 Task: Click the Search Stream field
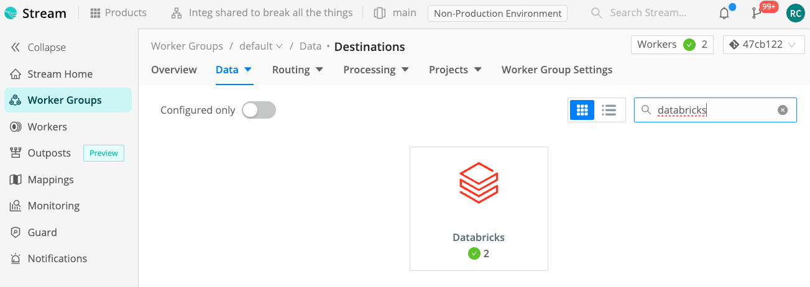[648, 13]
